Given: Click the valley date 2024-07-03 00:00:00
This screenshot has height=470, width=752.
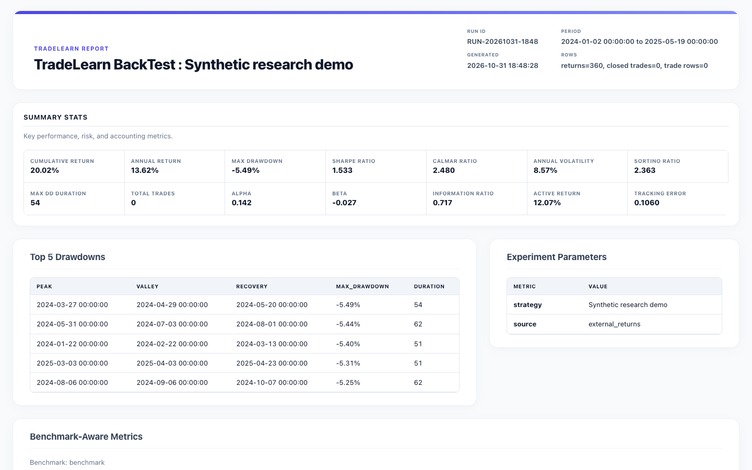Looking at the screenshot, I should pyautogui.click(x=172, y=324).
